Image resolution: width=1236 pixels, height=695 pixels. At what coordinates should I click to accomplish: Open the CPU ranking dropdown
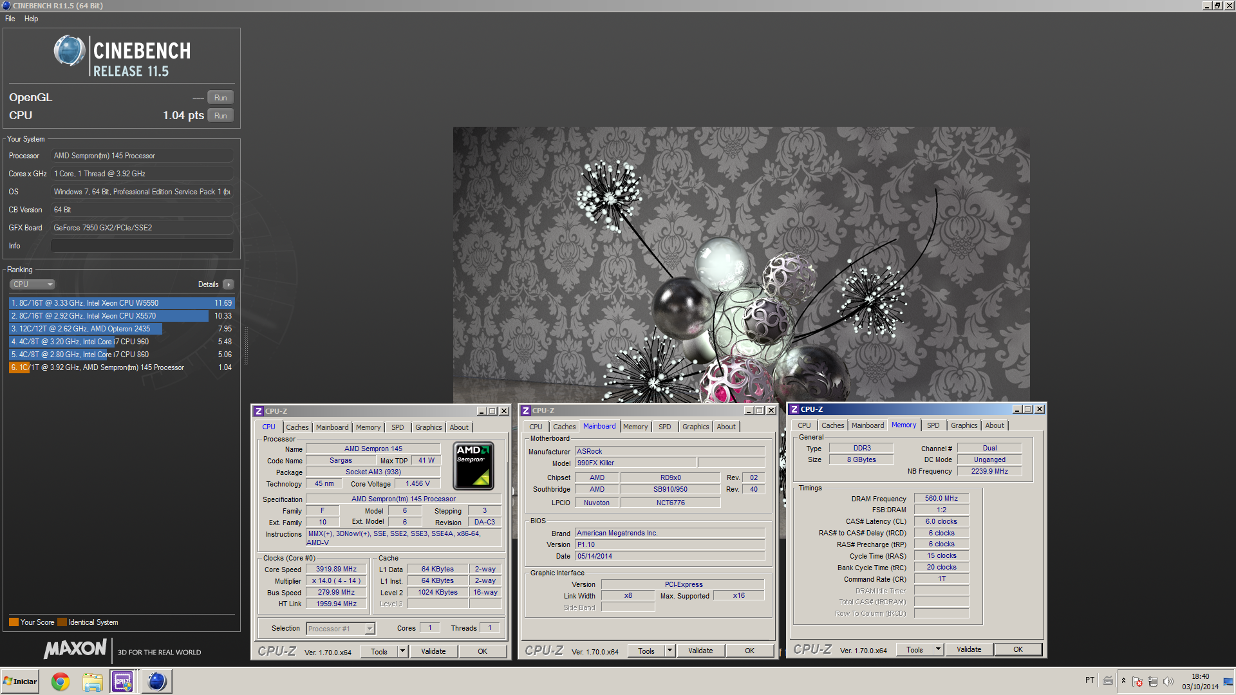[32, 284]
